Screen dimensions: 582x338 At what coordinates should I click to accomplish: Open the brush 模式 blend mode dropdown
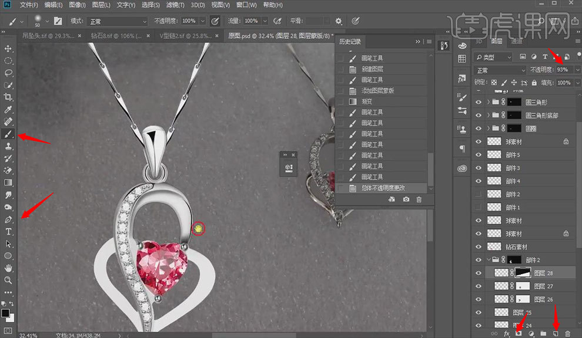click(x=116, y=21)
